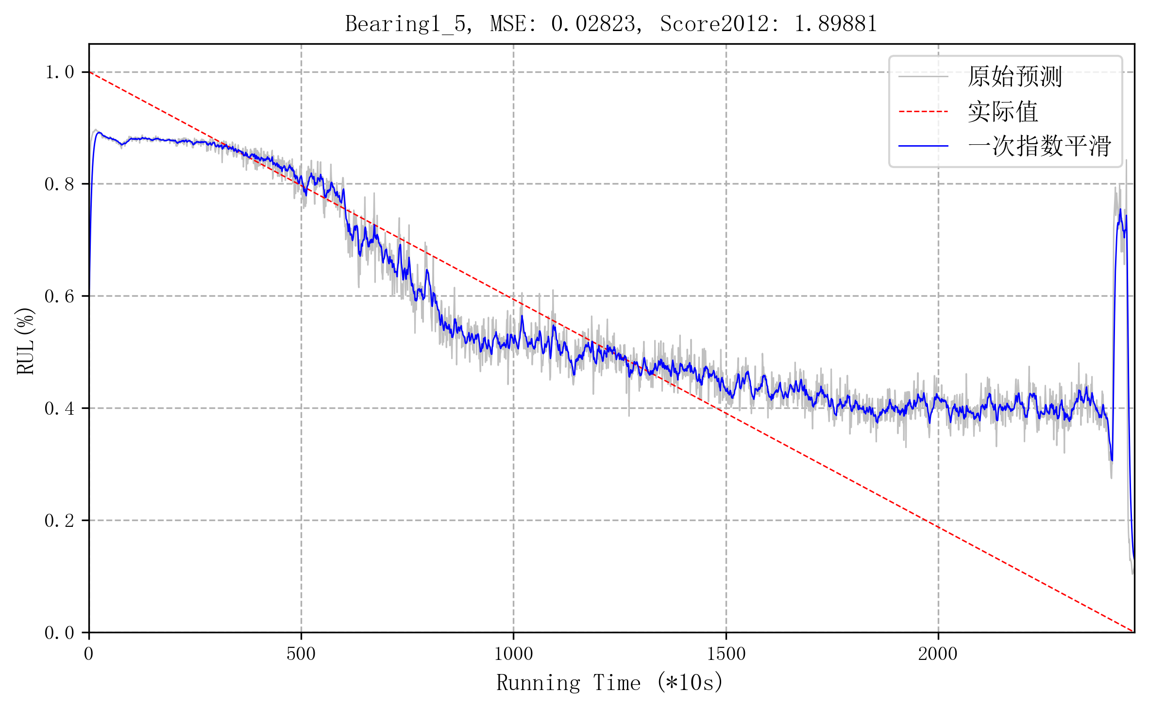Viewport: 1149px width, 708px height.
Task: Click the y-axis tick label 0.6
Action: [59, 297]
